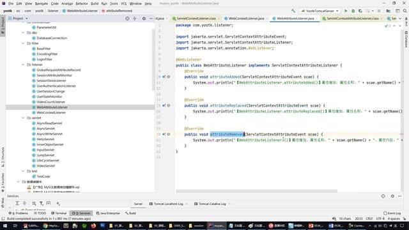Image resolution: width=409 pixels, height=230 pixels.
Task: Toggle the Database tool window on right stripe
Action: 406,39
